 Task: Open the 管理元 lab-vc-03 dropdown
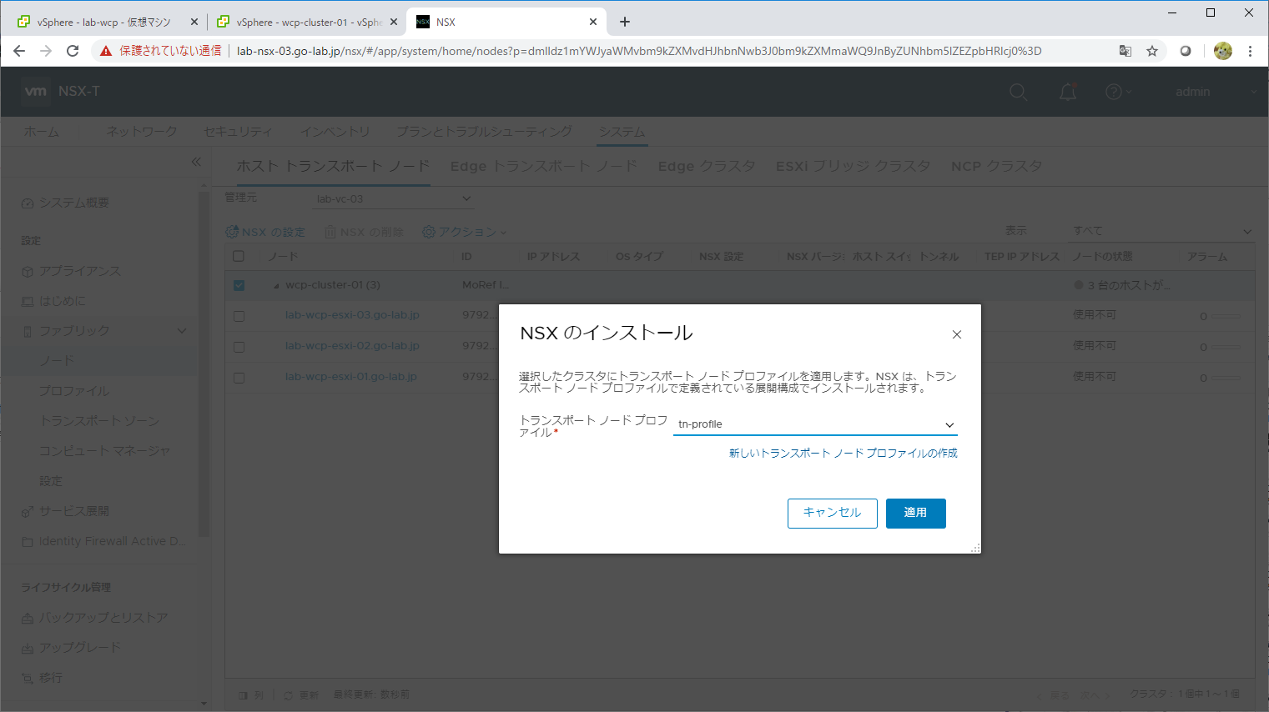click(393, 198)
